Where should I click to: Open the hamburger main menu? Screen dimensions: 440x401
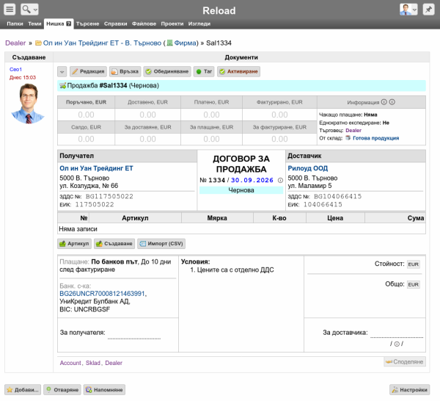10,10
